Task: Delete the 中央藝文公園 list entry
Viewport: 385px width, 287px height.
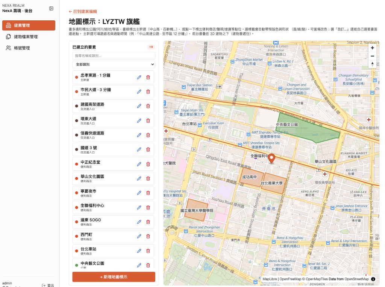Action: [x=148, y=265]
